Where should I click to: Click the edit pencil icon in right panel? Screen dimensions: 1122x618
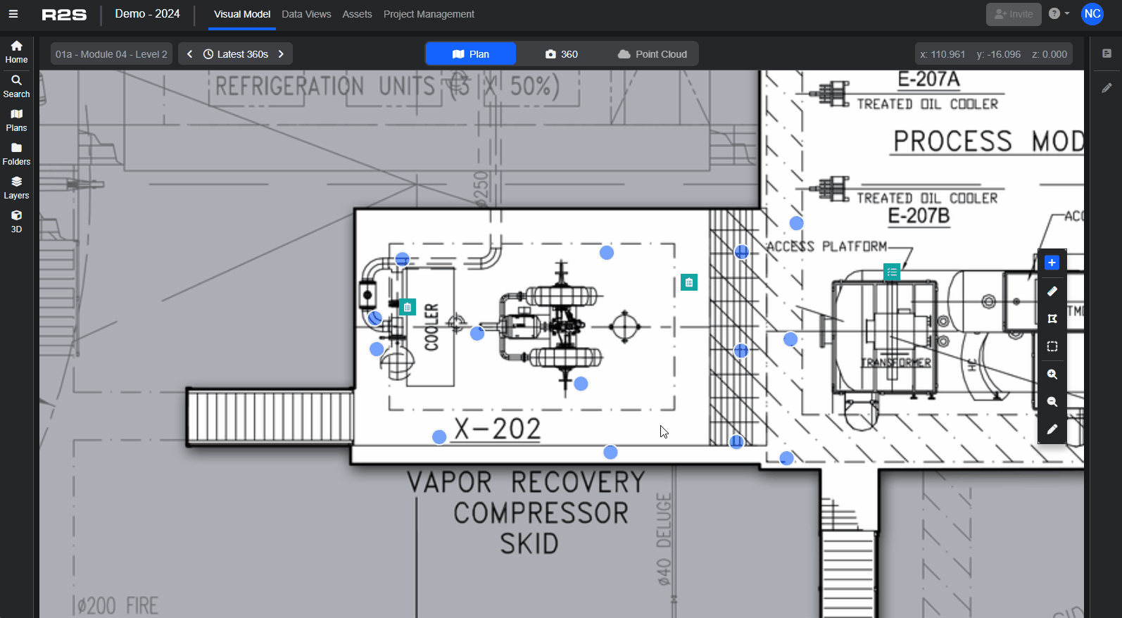[1107, 88]
